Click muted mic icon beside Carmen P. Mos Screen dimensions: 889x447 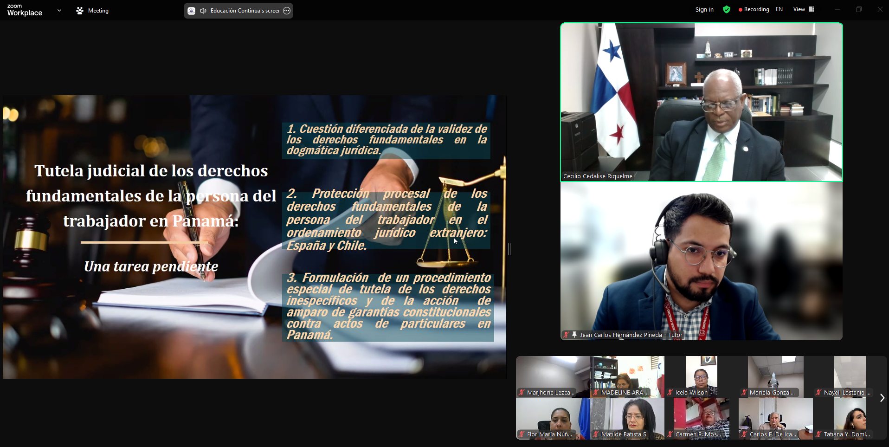pyautogui.click(x=670, y=434)
